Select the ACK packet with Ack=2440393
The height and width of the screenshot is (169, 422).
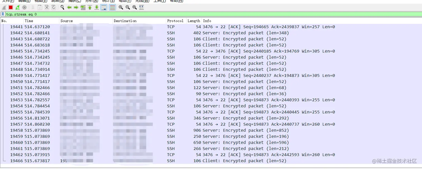point(211,100)
